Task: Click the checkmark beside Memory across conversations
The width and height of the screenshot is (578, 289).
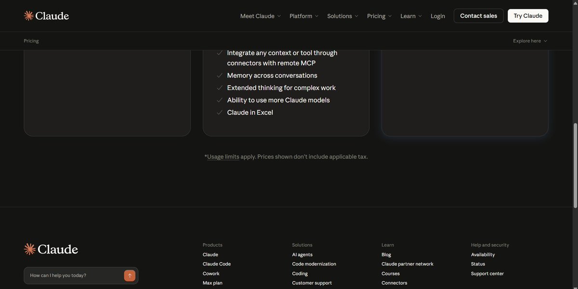Action: [220, 75]
